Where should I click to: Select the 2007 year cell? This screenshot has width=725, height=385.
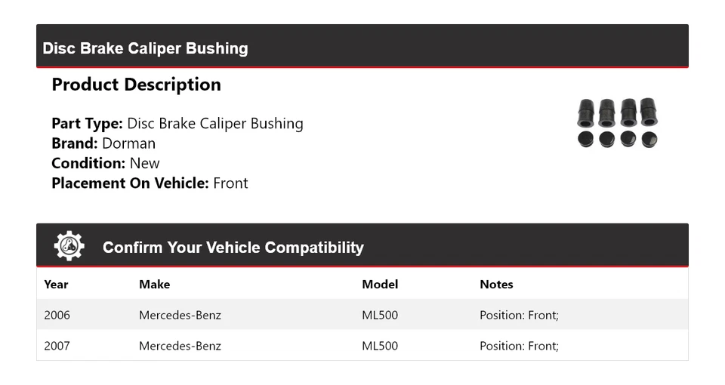57,346
